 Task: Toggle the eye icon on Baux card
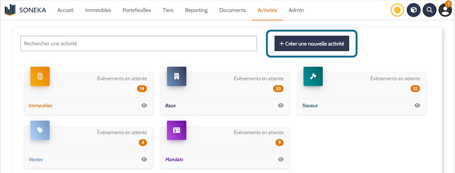click(x=281, y=106)
